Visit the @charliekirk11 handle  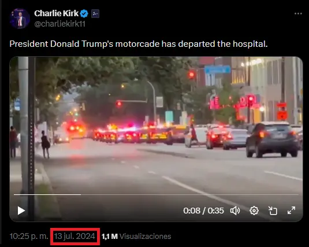click(59, 24)
